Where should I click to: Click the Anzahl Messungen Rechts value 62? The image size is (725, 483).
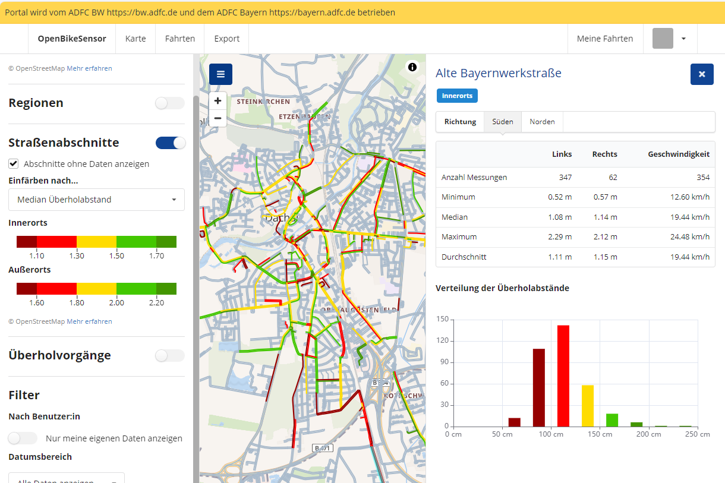point(613,177)
